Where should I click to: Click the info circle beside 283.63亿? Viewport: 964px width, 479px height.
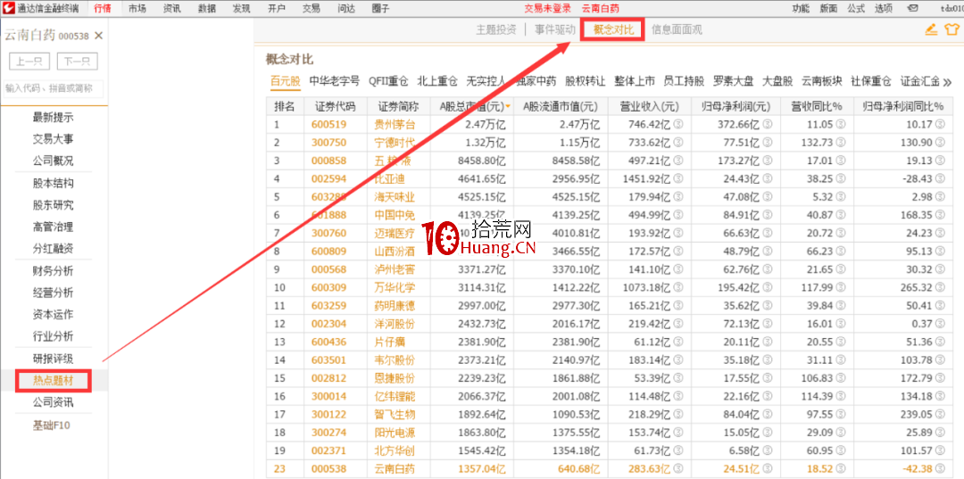tap(678, 468)
